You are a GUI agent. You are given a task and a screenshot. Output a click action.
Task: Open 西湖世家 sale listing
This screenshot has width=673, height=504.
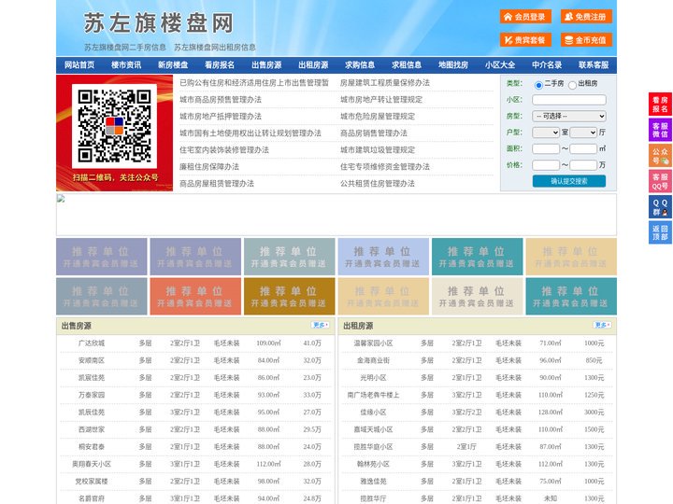[92, 429]
